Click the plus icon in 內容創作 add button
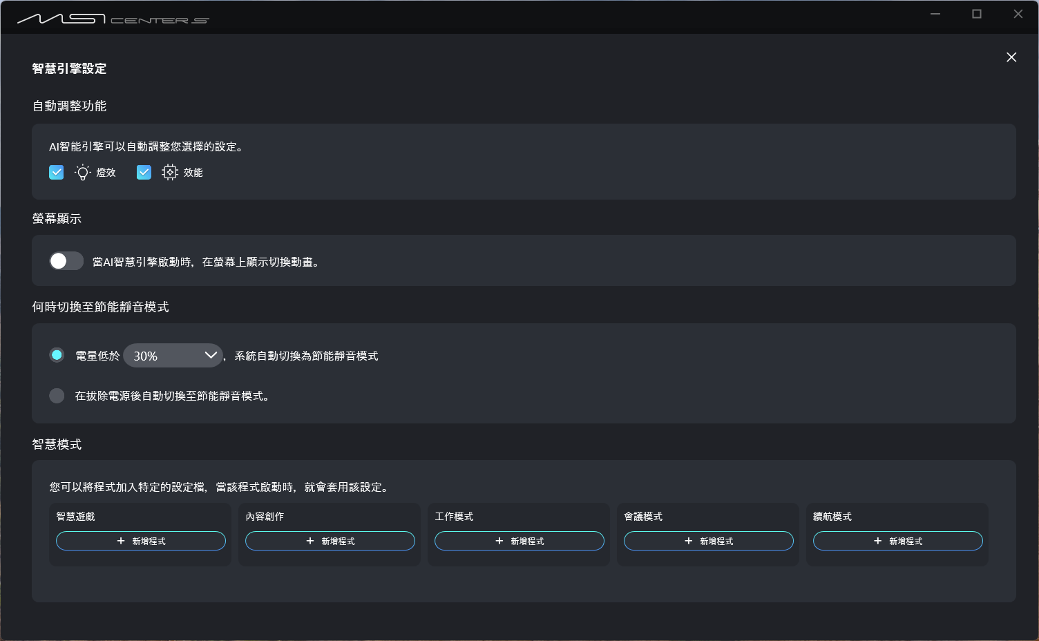Viewport: 1039px width, 641px height. pyautogui.click(x=309, y=541)
